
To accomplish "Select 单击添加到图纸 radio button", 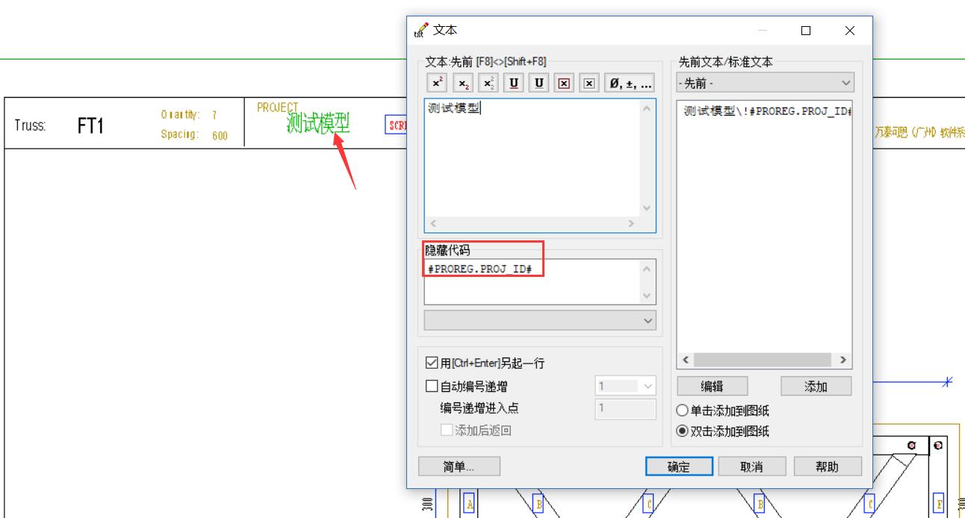I will [x=682, y=411].
